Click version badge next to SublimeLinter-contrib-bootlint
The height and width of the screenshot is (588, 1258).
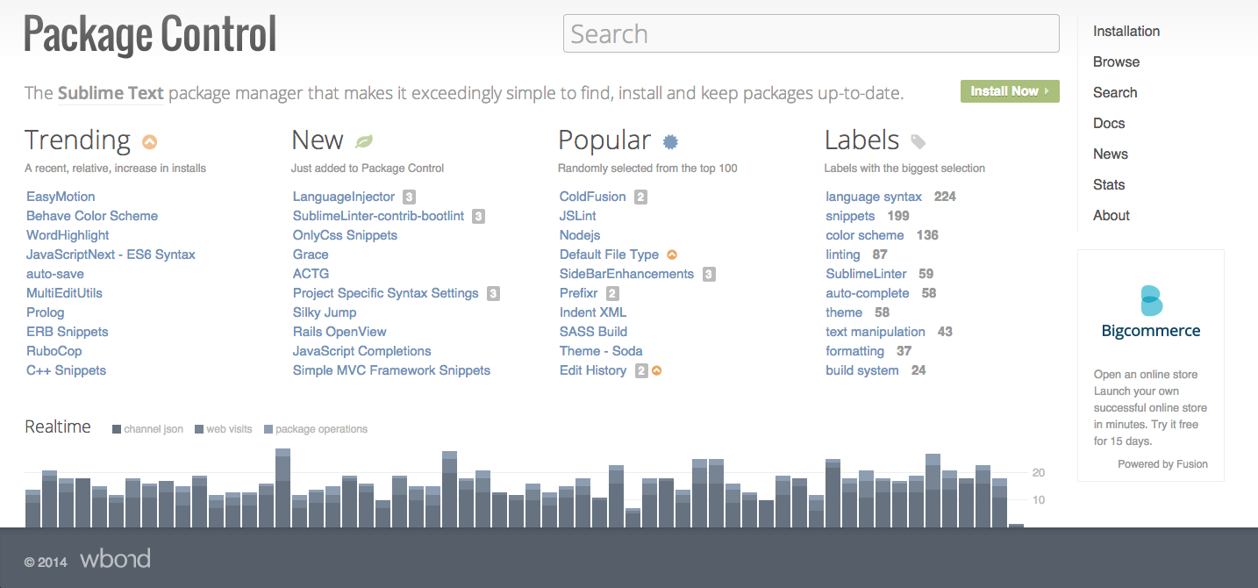[x=478, y=216]
